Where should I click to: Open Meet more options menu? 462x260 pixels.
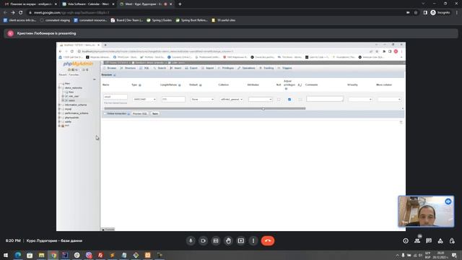tap(253, 240)
